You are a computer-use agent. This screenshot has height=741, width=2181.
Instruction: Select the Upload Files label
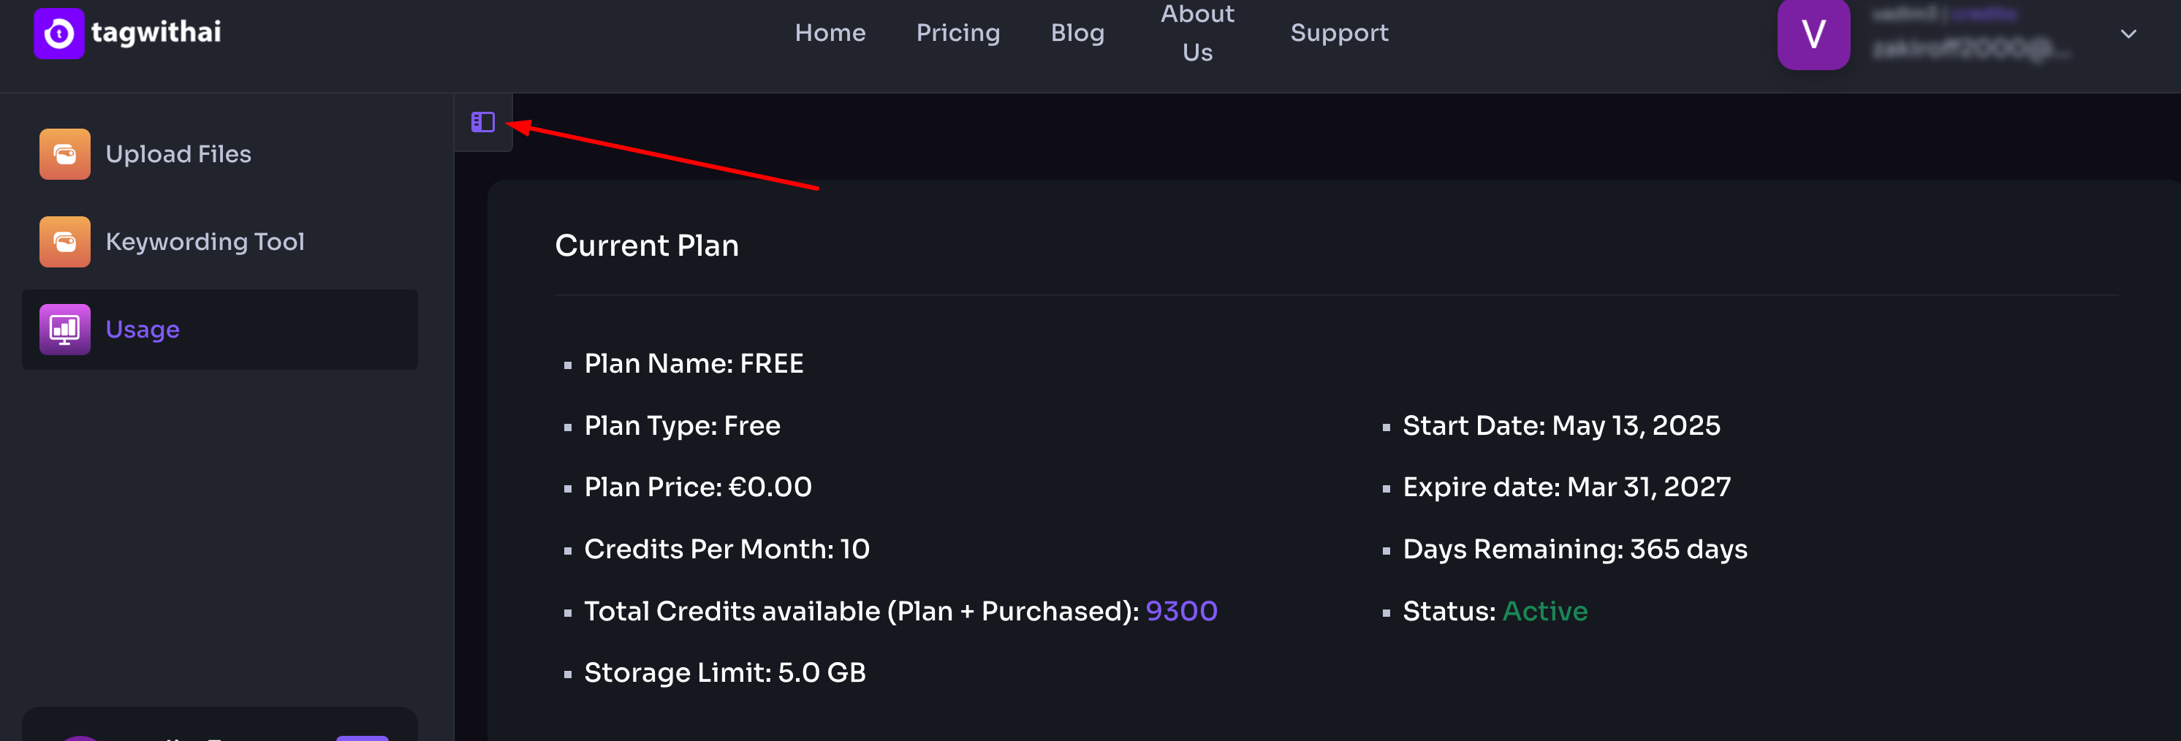pos(178,154)
